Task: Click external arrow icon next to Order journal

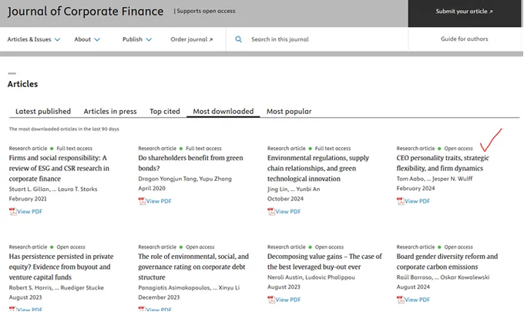Action: click(211, 40)
